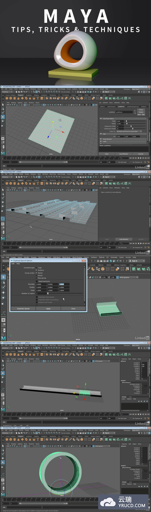Click Undo arrow icon in pPlane1 window
The image size is (151, 512).
[24, 92]
